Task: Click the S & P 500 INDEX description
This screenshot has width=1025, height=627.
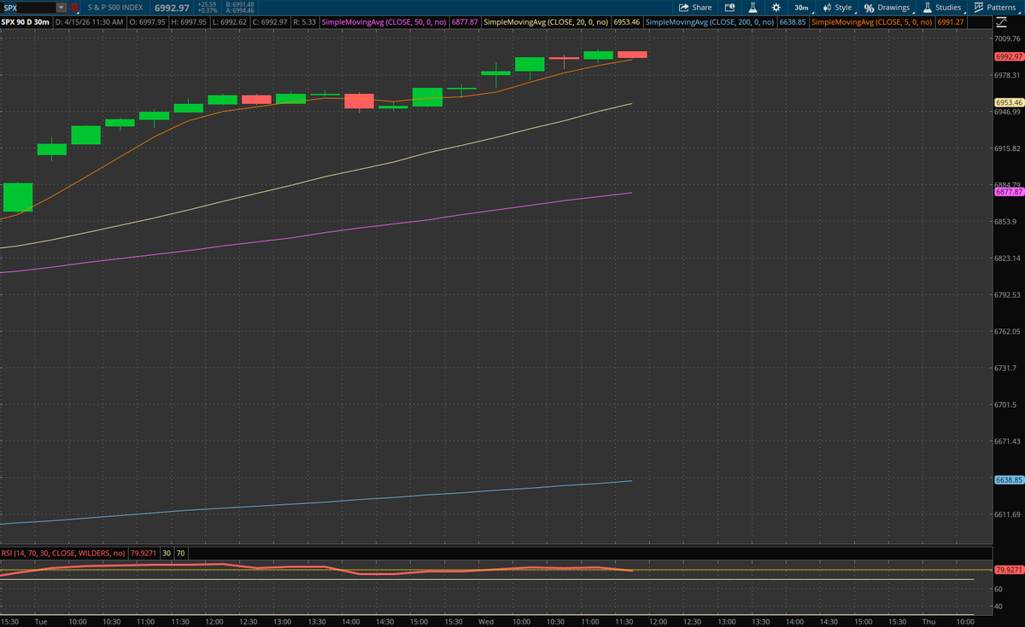Action: click(114, 7)
